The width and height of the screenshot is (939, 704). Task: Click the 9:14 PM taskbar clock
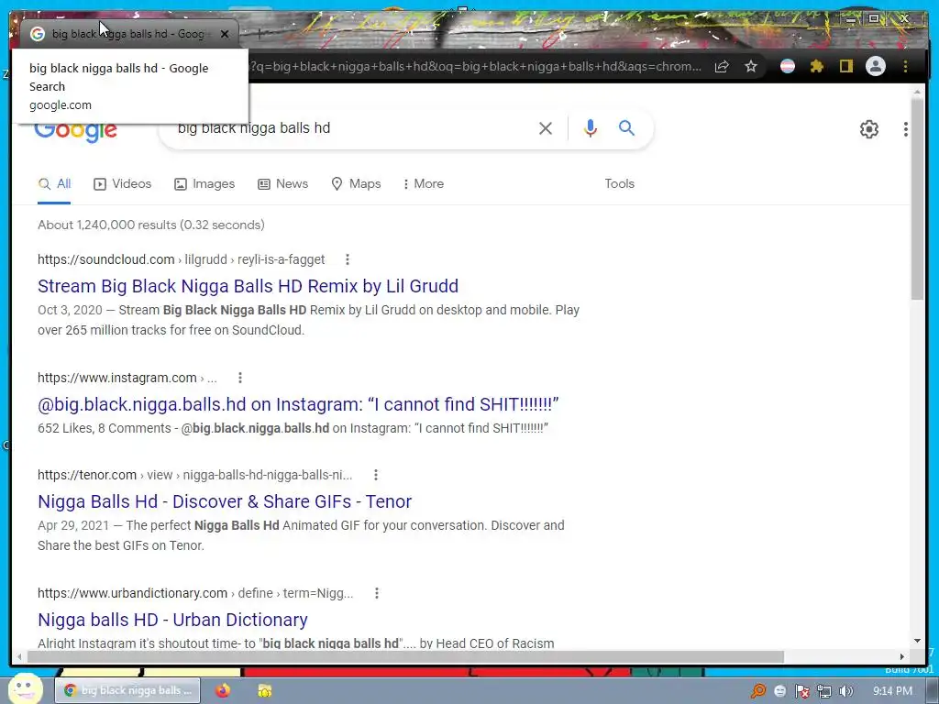coord(892,691)
